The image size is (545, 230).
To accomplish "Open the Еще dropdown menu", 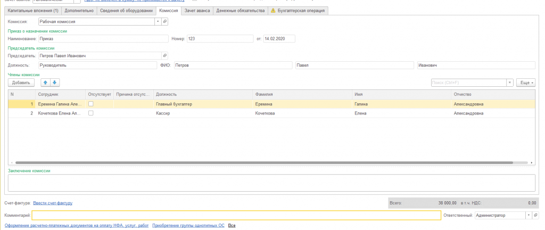I will click(525, 83).
